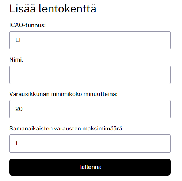Screen dimensions: 182x181
Task: Click the value 20 in minutes field
Action: 19,109
